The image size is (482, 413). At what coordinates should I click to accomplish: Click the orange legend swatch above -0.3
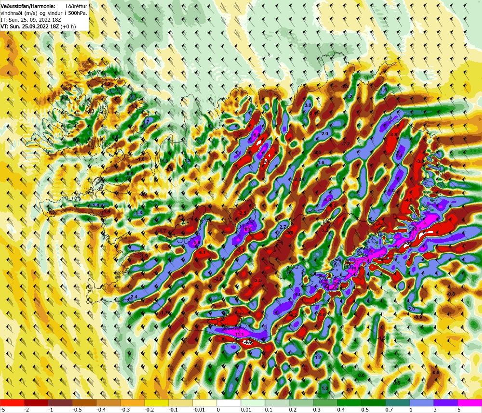(x=133, y=402)
